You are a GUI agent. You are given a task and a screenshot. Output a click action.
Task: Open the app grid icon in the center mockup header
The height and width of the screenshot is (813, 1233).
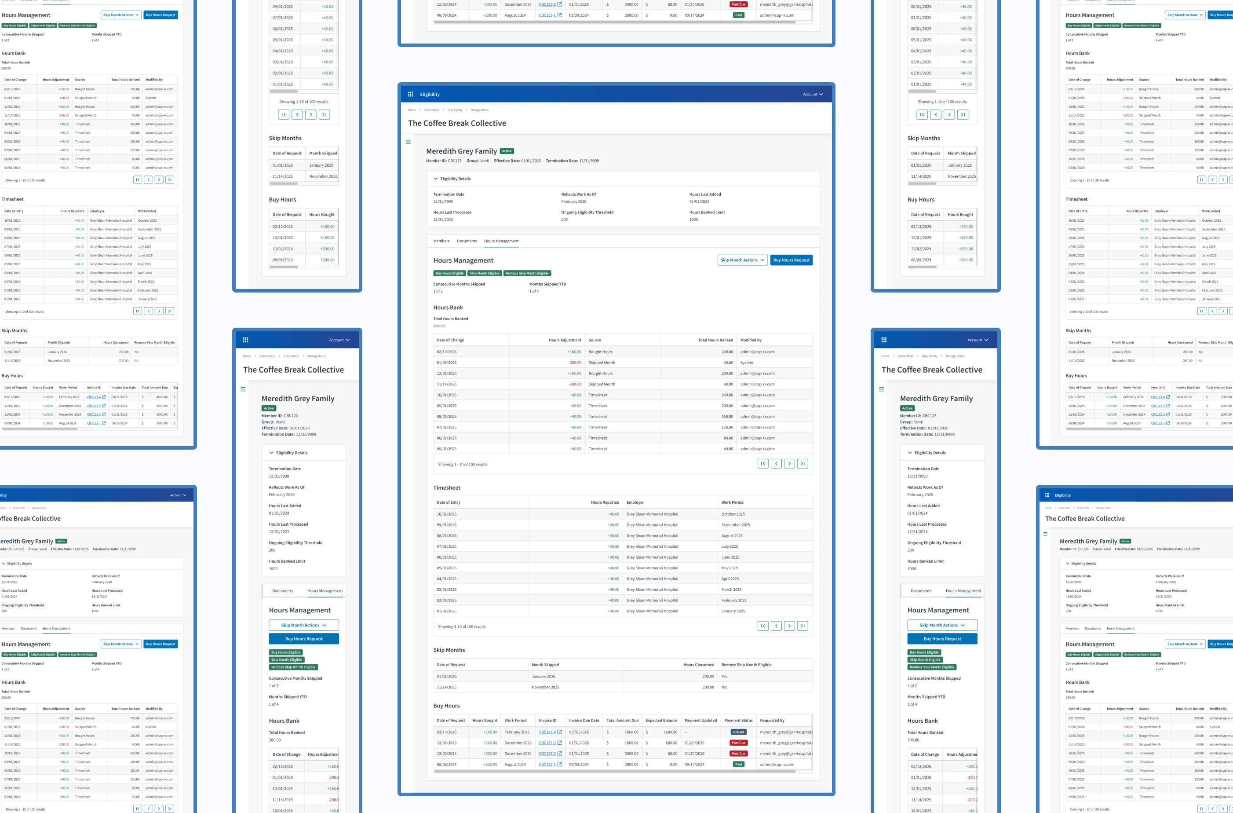point(410,94)
